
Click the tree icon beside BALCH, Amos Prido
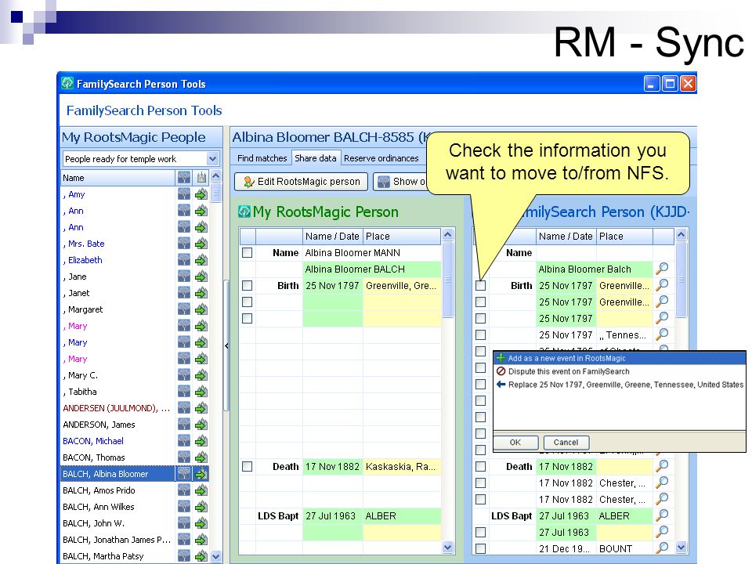coord(183,490)
